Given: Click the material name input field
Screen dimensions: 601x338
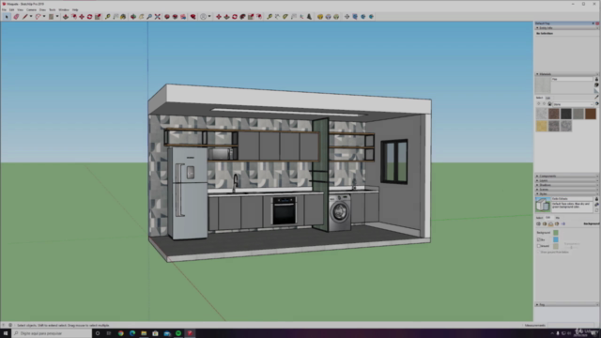Looking at the screenshot, I should click(x=572, y=79).
